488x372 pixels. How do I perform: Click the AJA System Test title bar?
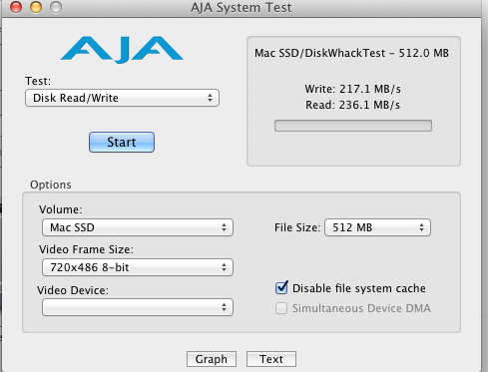coord(242,7)
